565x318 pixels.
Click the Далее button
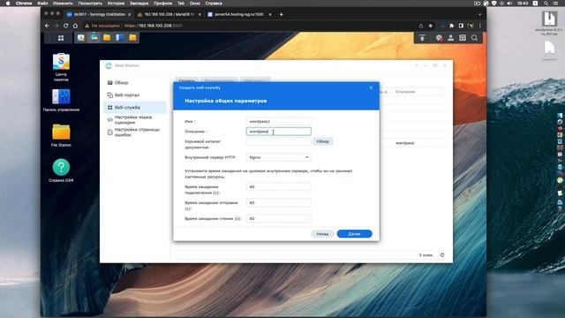[x=354, y=233]
